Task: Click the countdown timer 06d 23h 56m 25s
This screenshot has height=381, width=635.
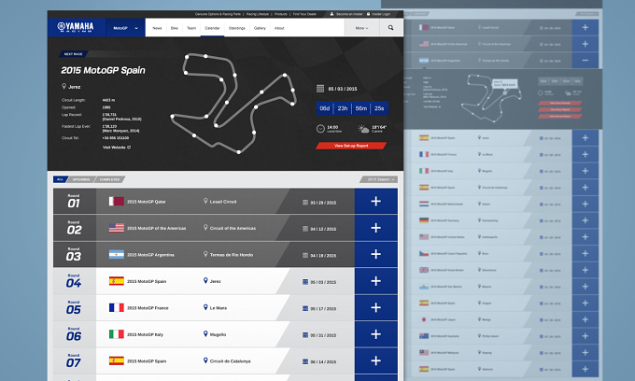Action: coord(352,108)
